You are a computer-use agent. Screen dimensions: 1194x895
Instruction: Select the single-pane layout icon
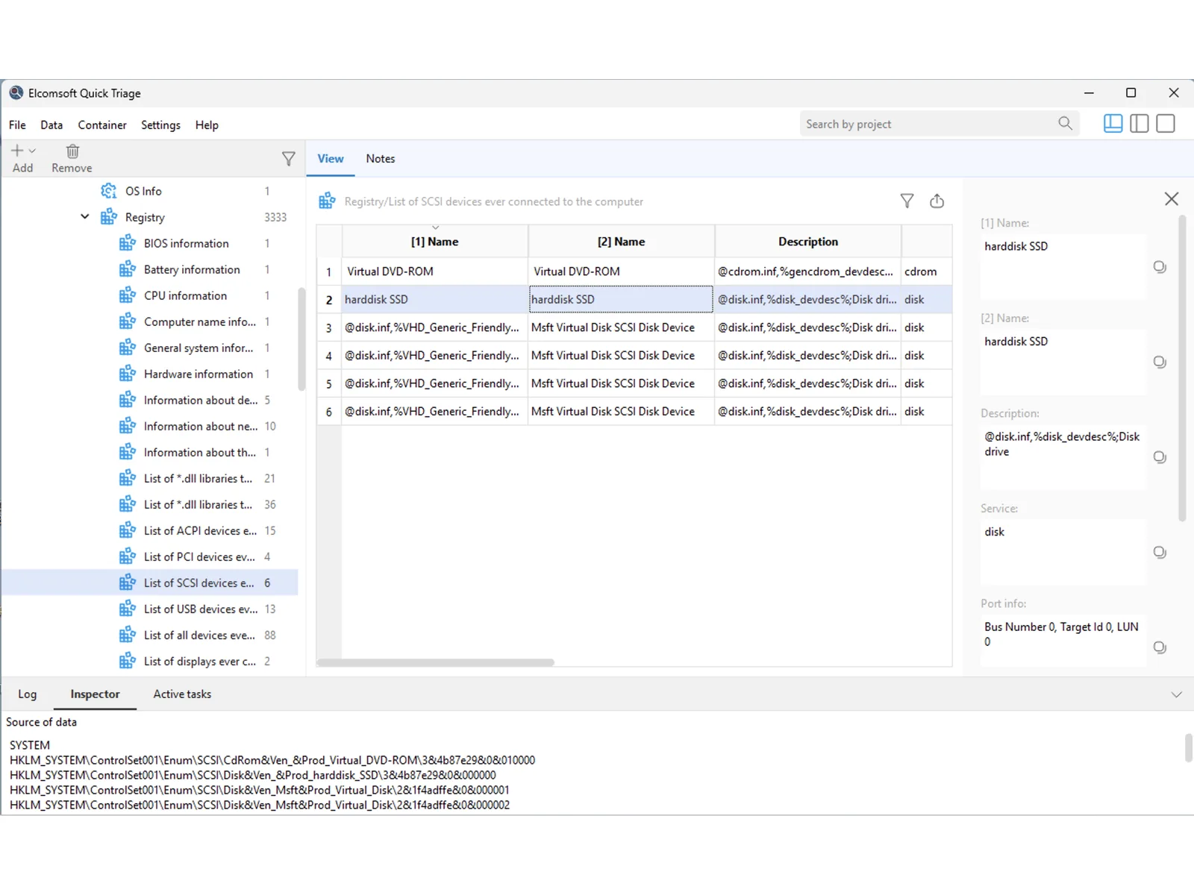pos(1165,124)
